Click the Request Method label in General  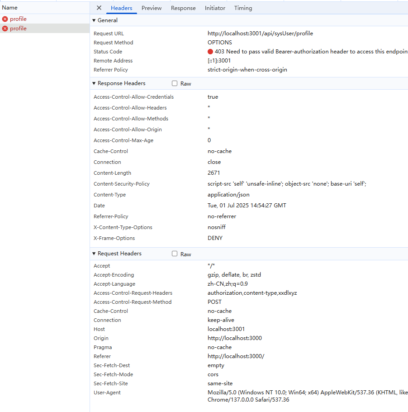click(x=114, y=43)
